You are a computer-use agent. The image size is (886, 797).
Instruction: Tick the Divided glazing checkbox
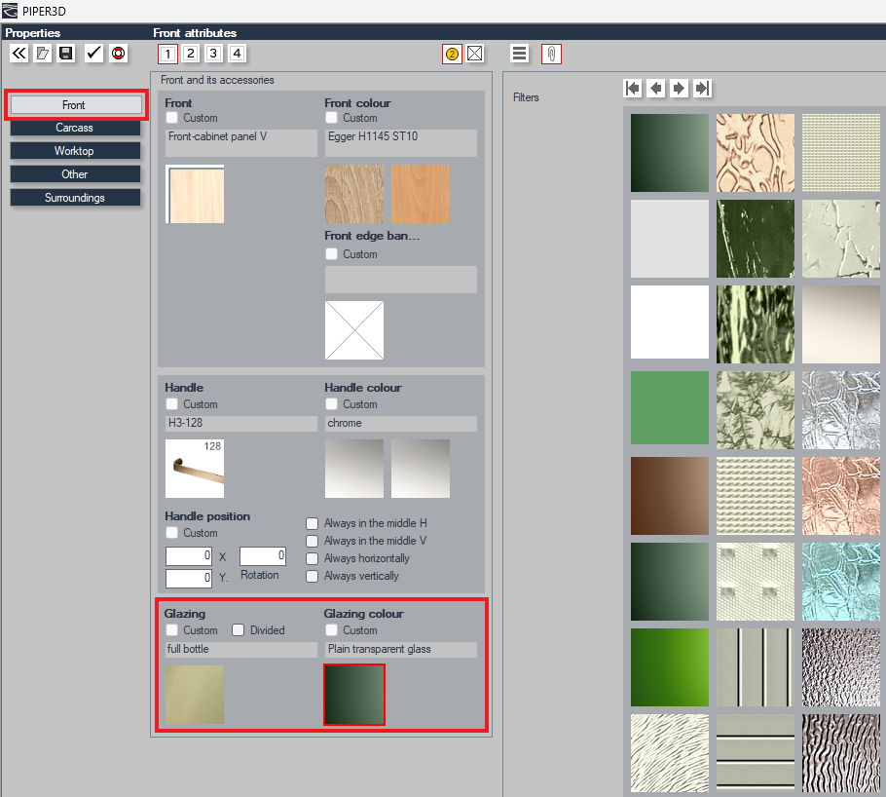pos(239,630)
